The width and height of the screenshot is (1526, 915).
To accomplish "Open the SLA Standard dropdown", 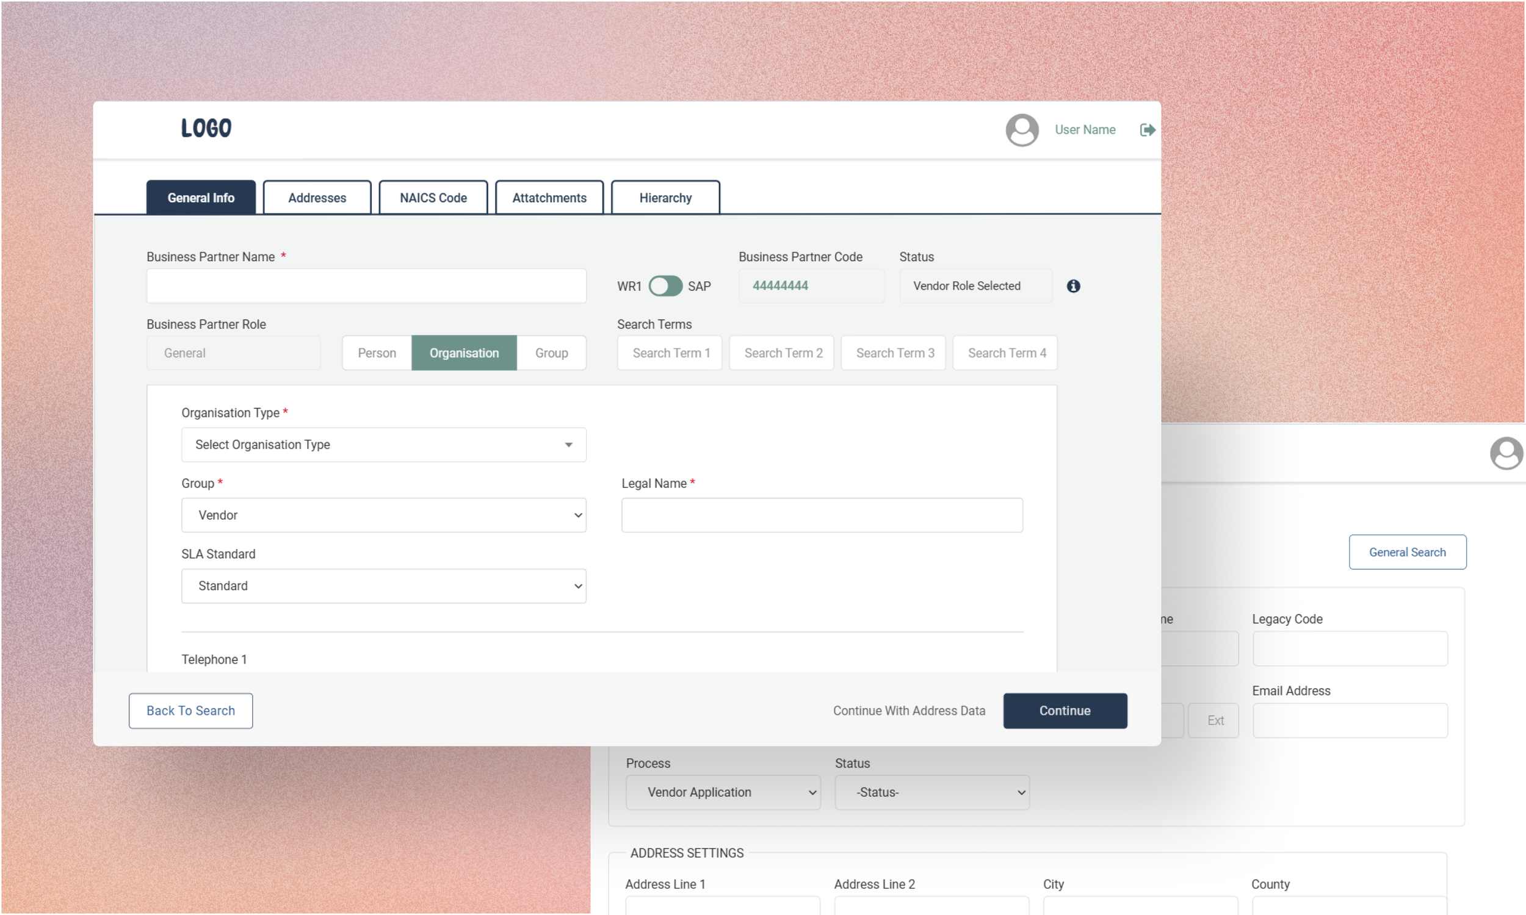I will pos(384,586).
